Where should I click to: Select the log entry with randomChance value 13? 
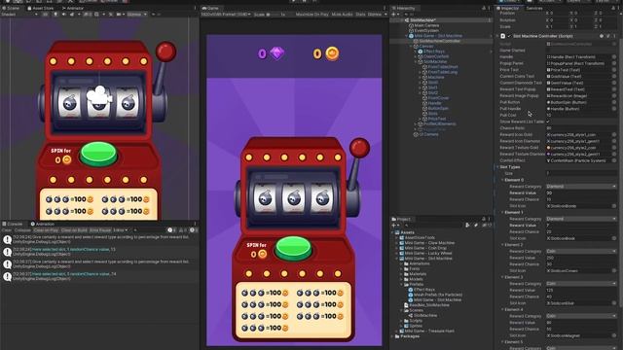(x=99, y=252)
